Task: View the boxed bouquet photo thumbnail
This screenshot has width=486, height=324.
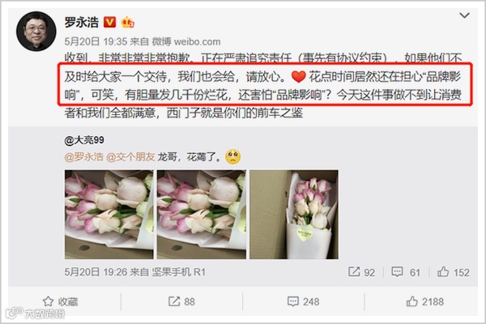Action: [x=294, y=214]
